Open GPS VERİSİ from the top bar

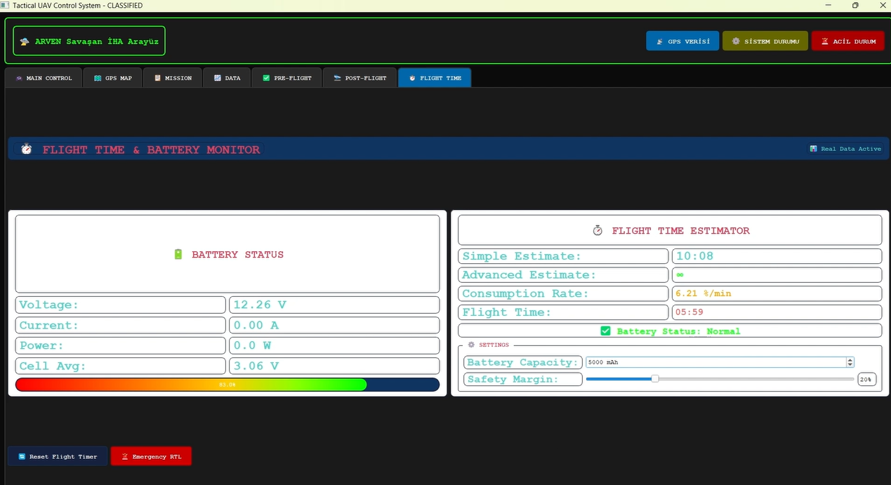click(x=682, y=41)
